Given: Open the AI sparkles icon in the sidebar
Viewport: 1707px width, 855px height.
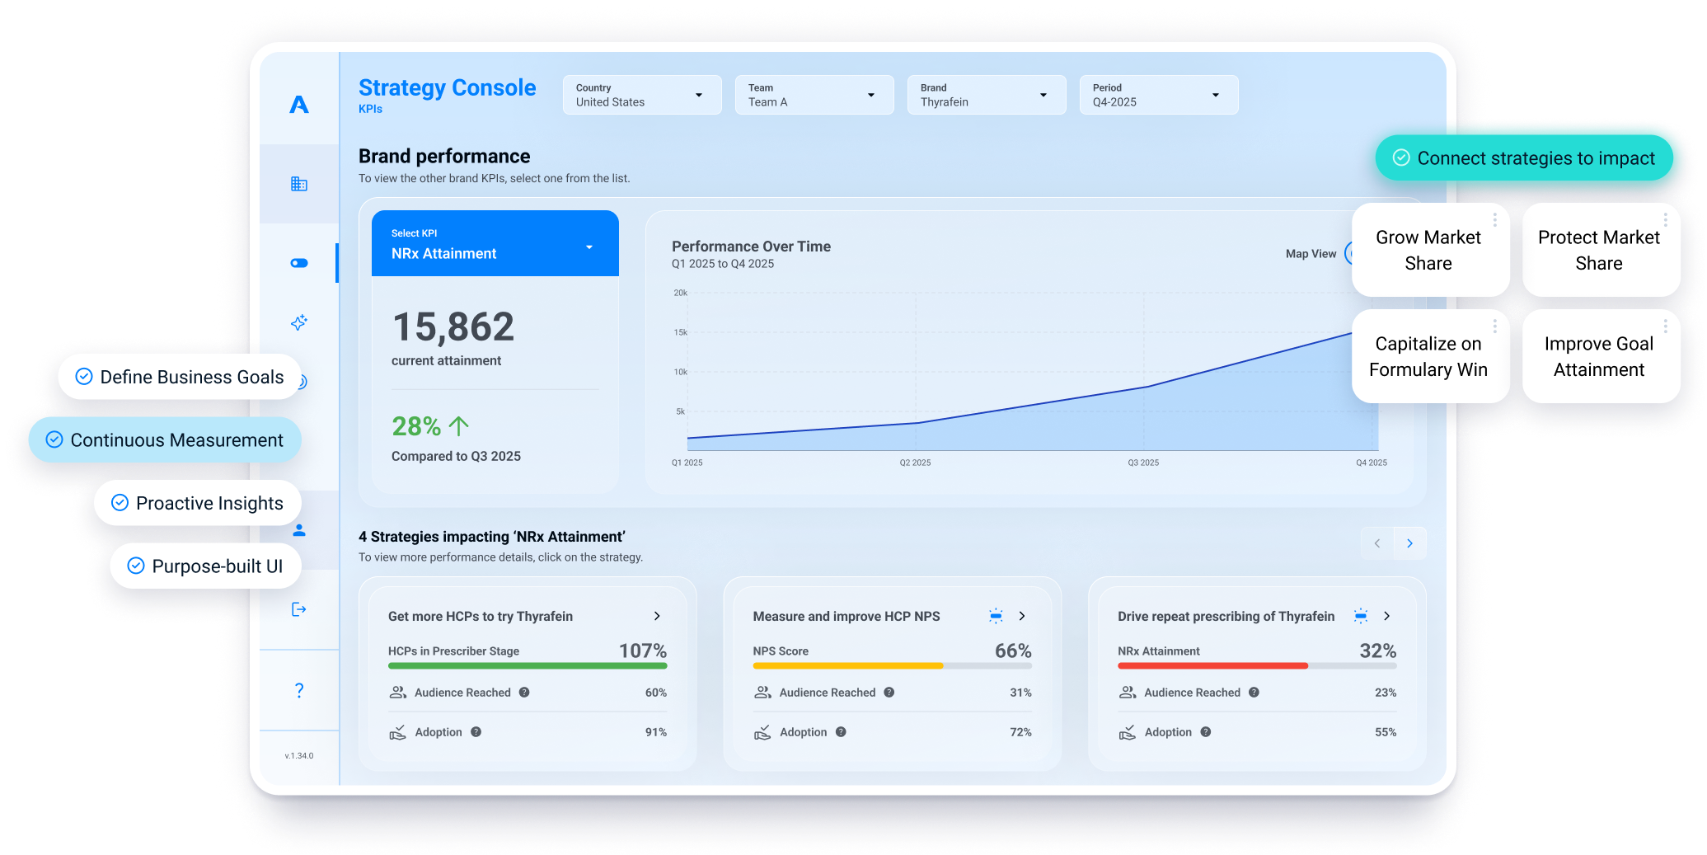Looking at the screenshot, I should pyautogui.click(x=298, y=322).
